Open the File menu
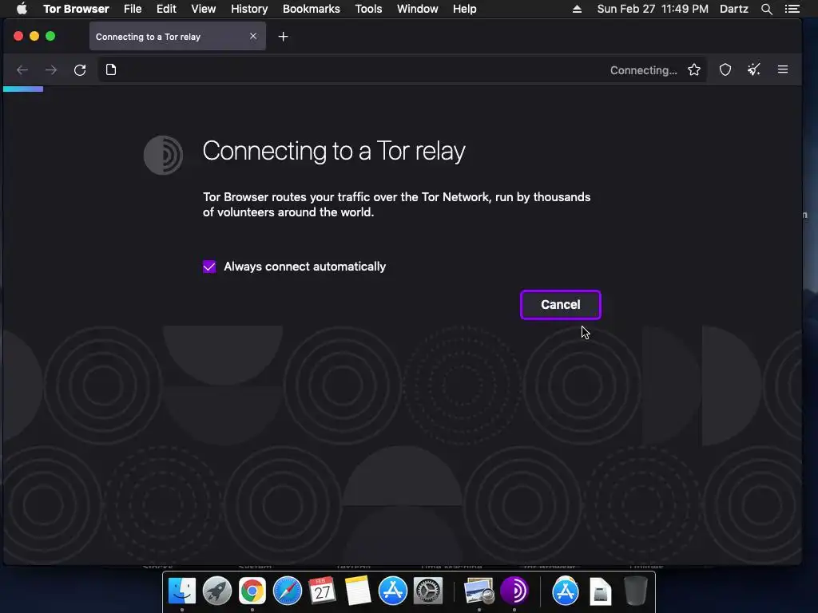 (x=133, y=9)
